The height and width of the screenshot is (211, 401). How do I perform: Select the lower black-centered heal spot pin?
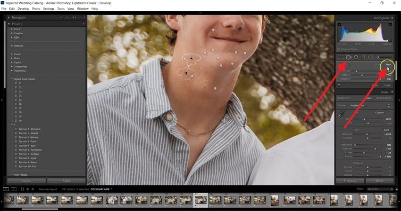coord(186,73)
